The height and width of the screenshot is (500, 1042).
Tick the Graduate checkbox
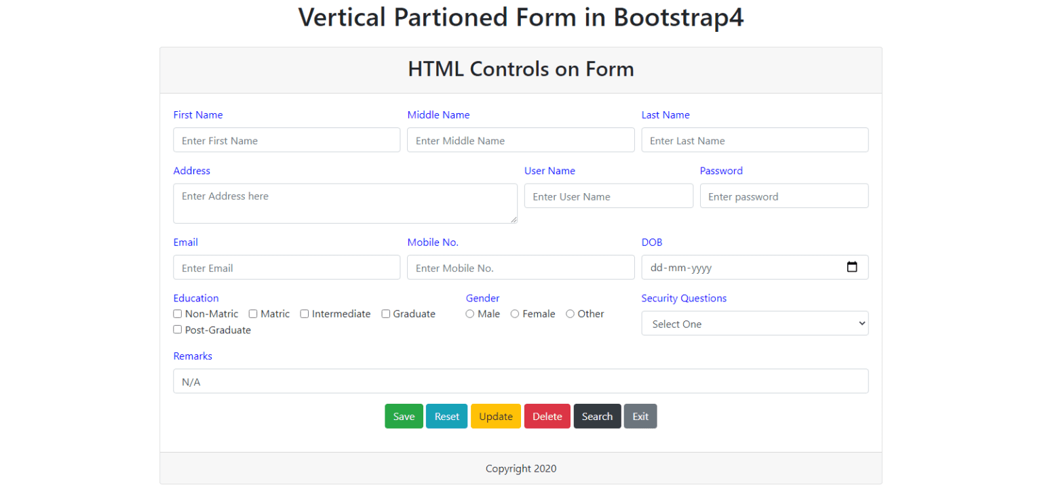pyautogui.click(x=385, y=314)
